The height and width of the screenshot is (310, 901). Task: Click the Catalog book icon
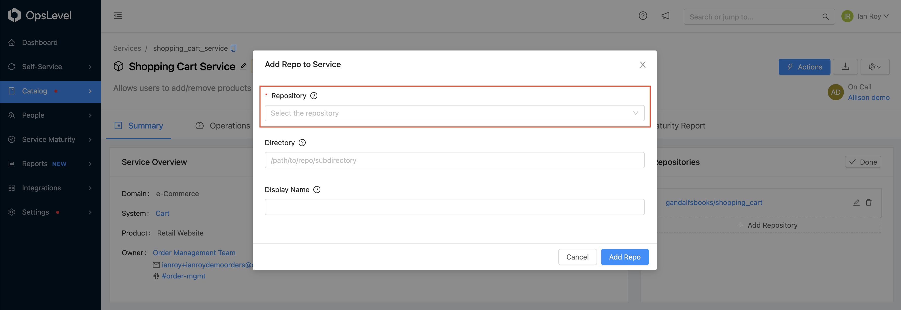(x=12, y=91)
